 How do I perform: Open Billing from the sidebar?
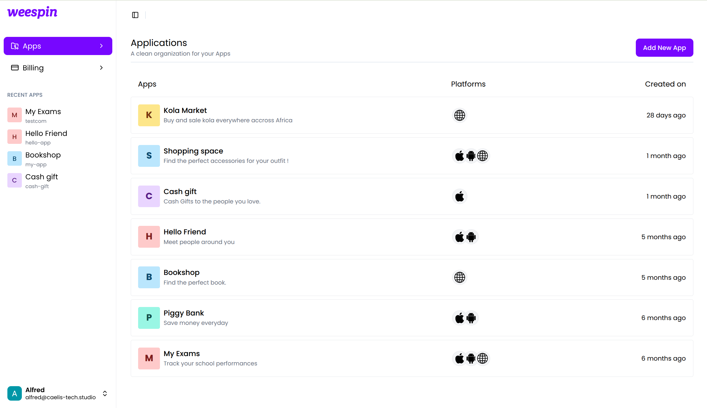click(33, 68)
